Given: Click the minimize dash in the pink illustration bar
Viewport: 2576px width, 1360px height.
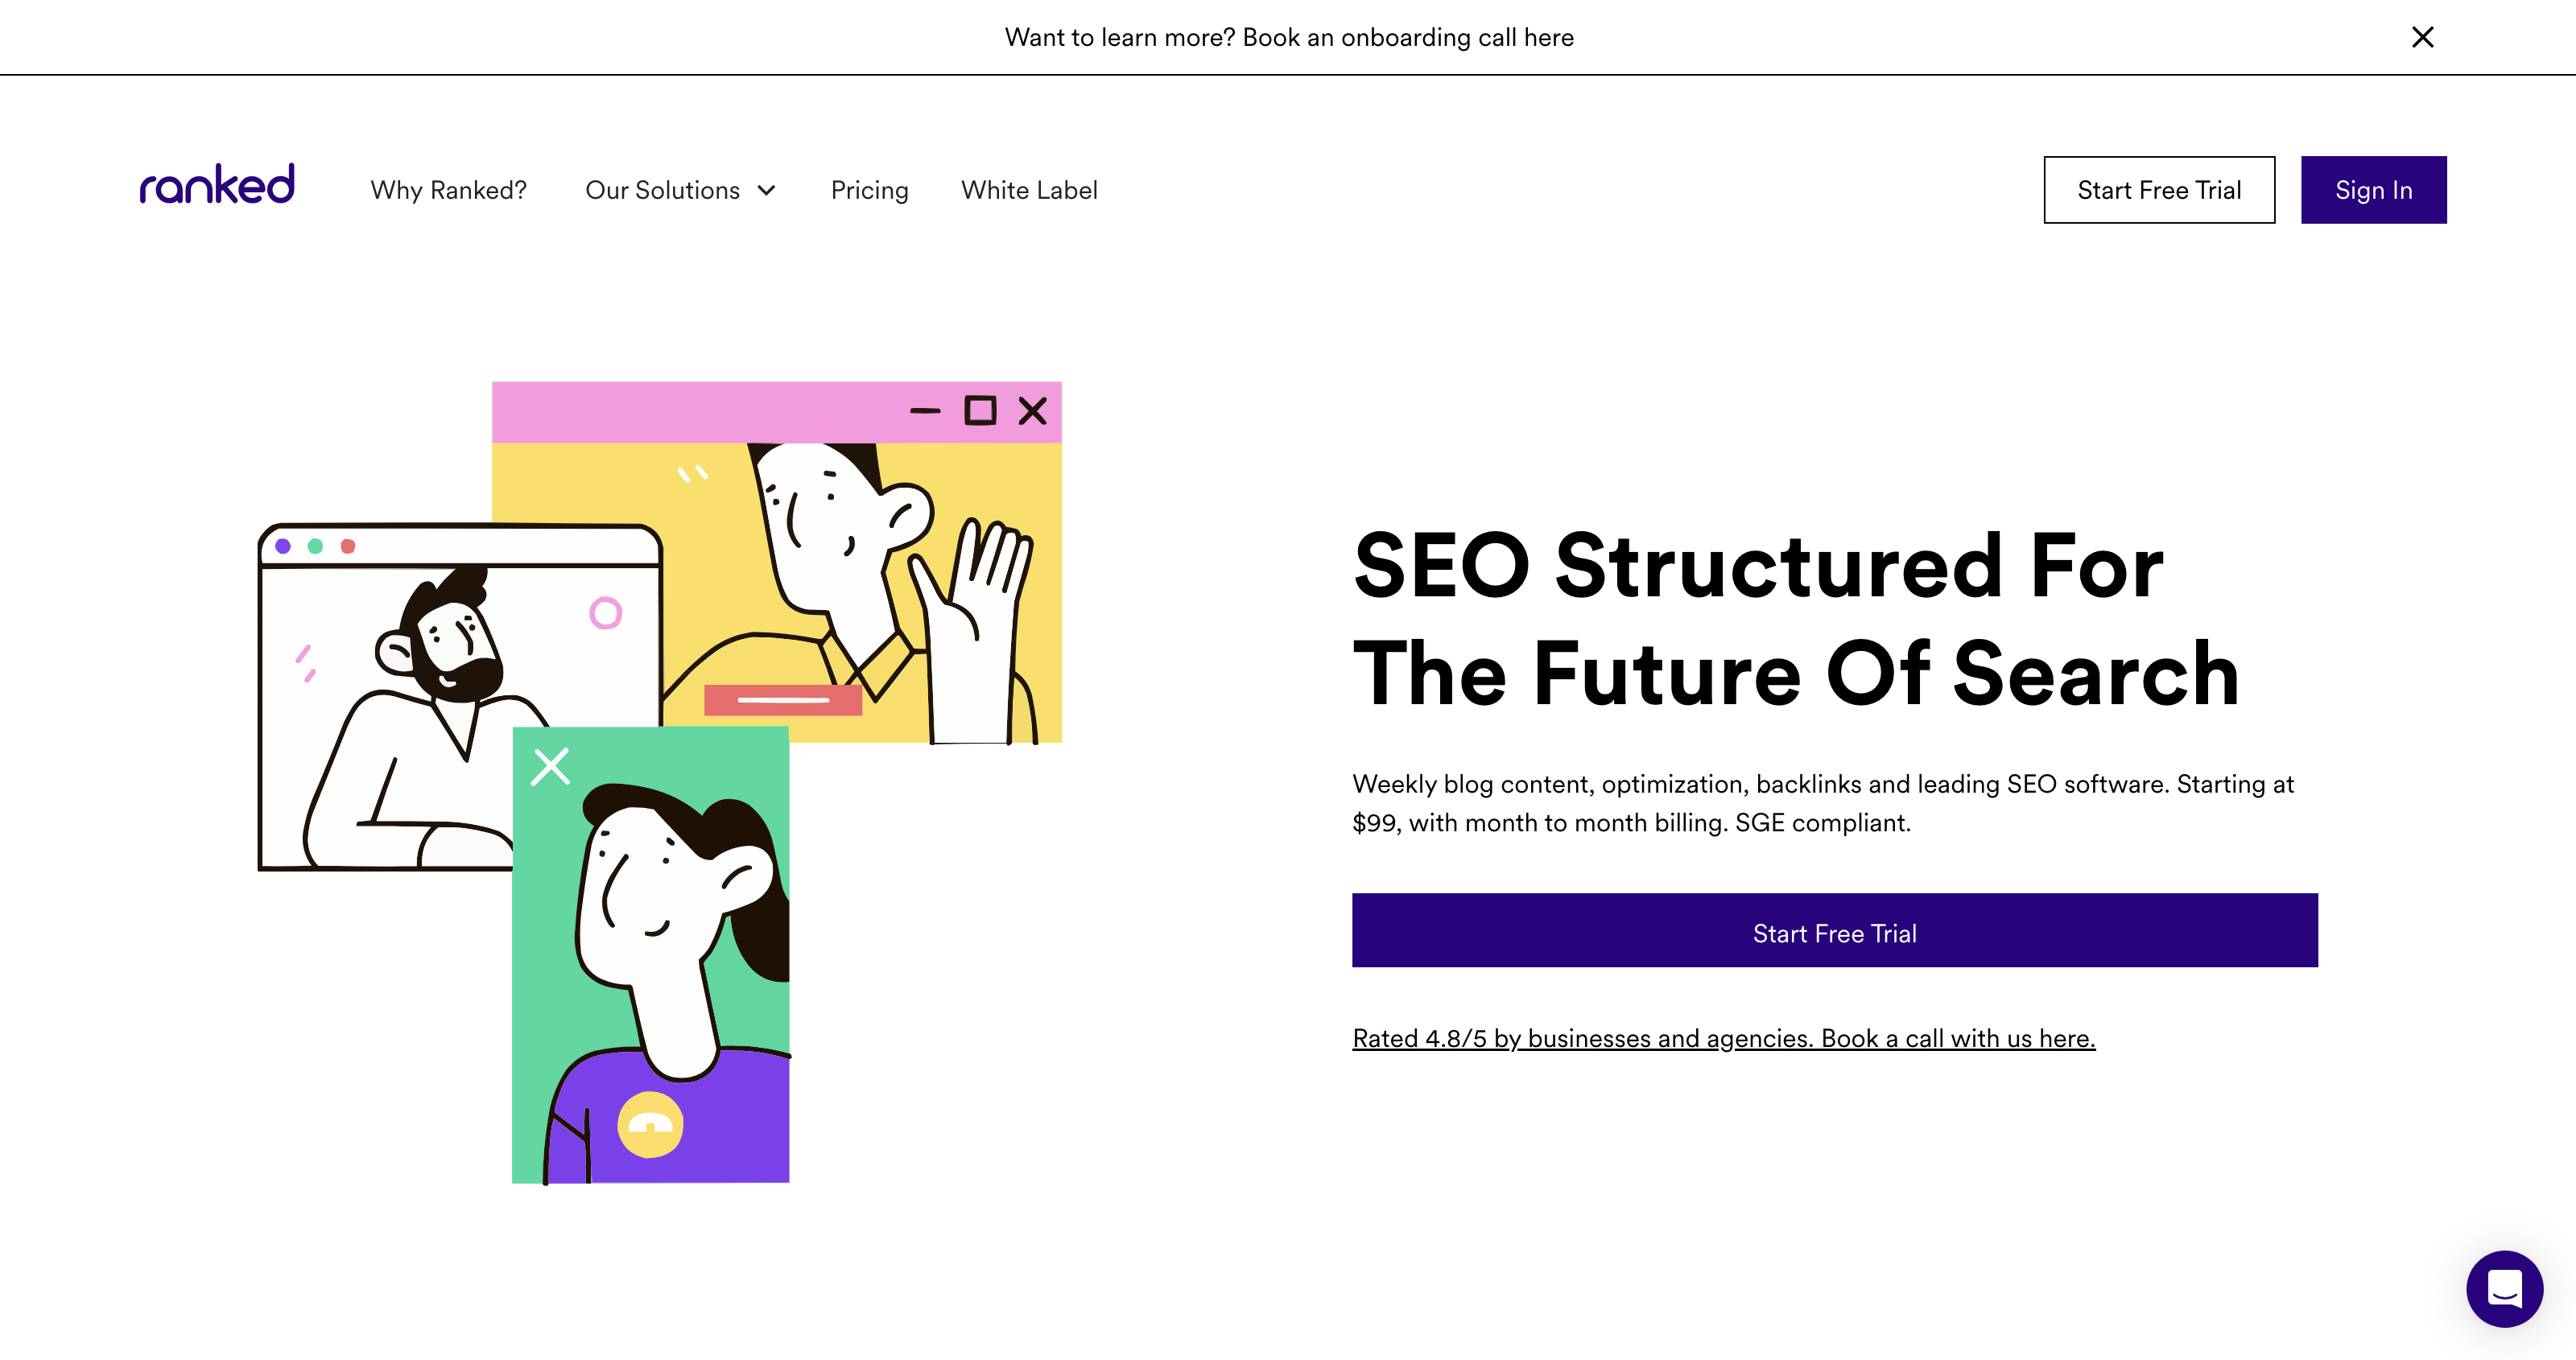Looking at the screenshot, I should tap(925, 411).
